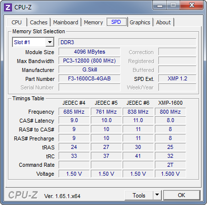
Task: Open the Graphics tab
Action: (140, 22)
